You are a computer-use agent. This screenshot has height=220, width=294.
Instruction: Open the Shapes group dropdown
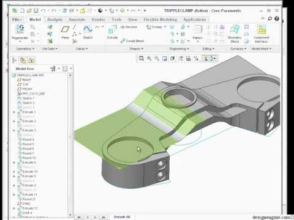(137, 49)
